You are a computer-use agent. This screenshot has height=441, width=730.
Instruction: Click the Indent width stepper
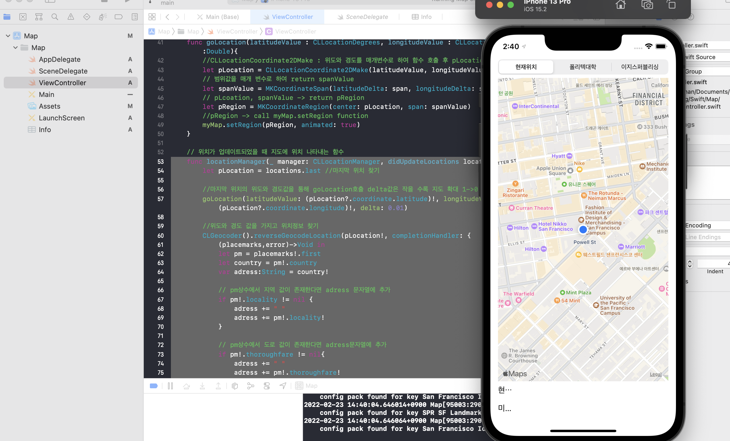click(x=690, y=264)
